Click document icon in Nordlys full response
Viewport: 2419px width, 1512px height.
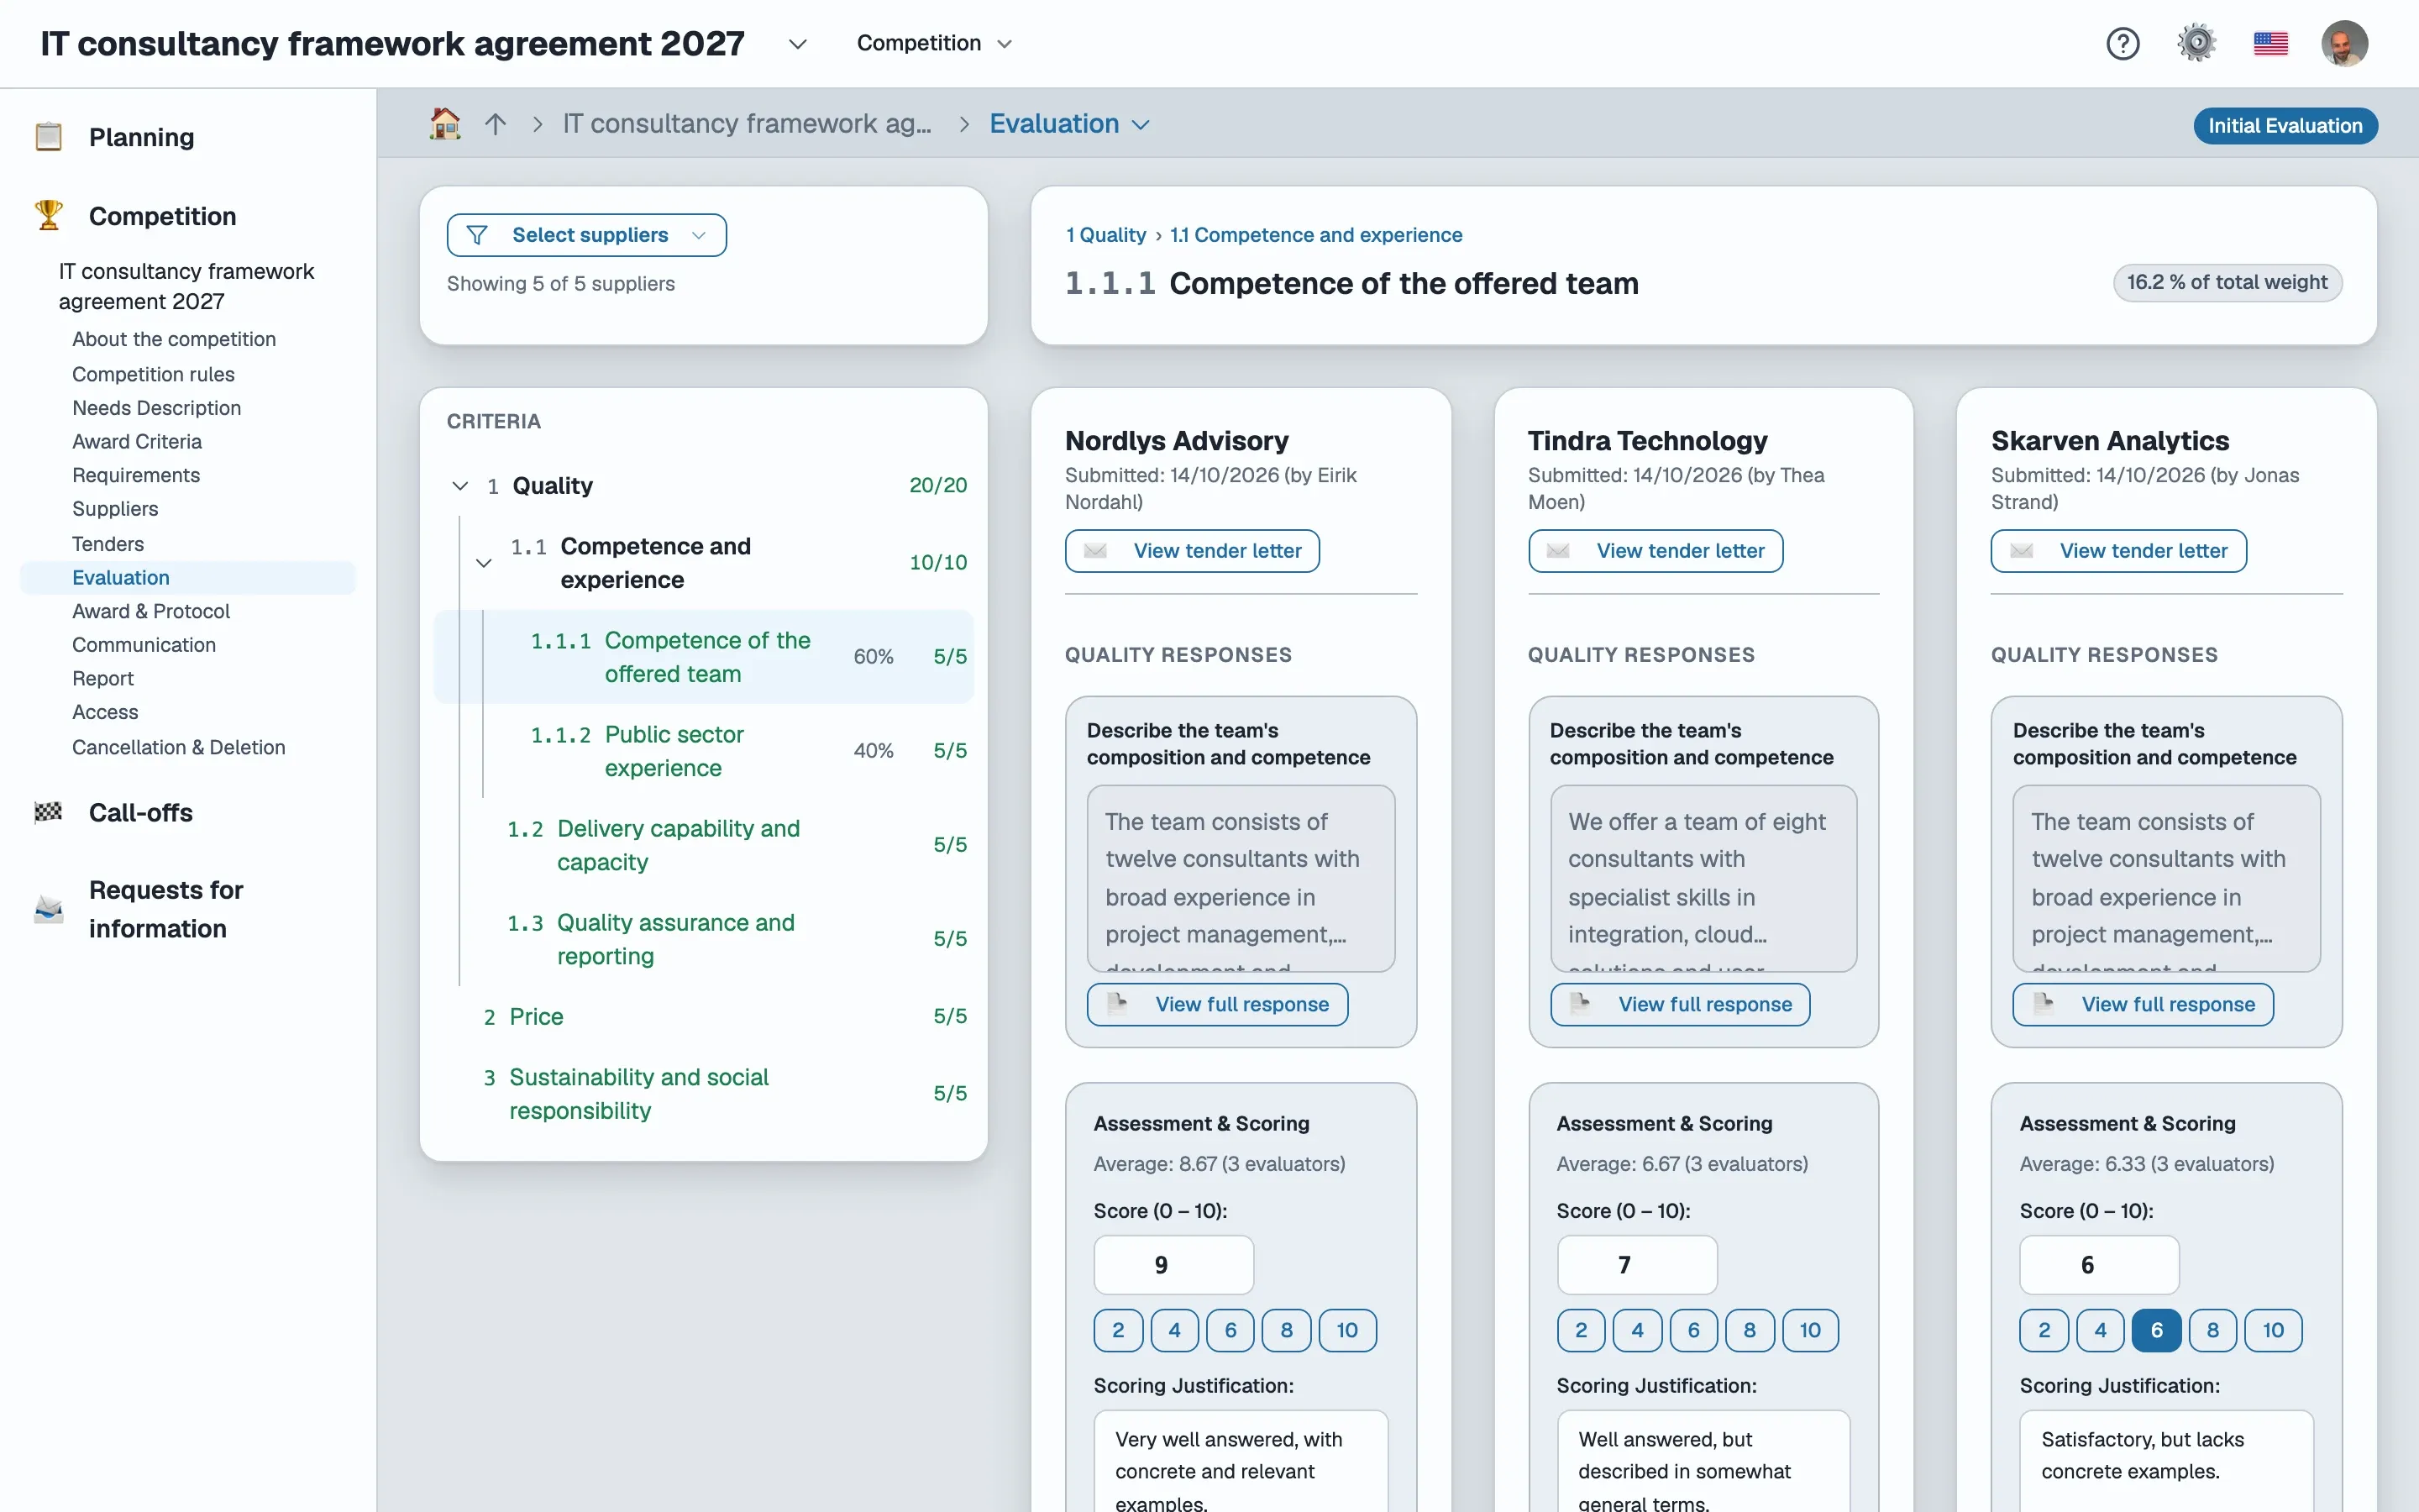click(1118, 1003)
